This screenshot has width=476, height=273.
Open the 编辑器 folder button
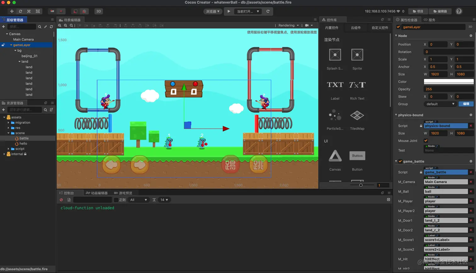tap(440, 11)
